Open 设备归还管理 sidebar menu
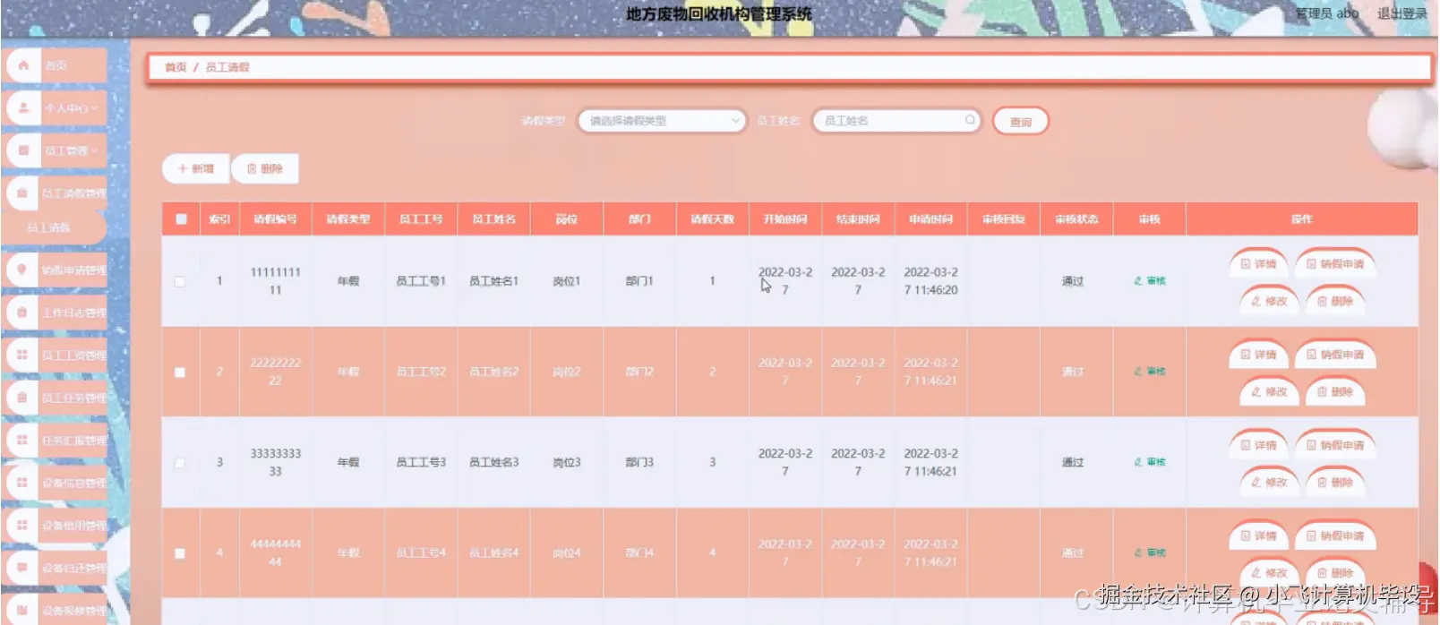Screen dimensions: 1440x625 [x=56, y=568]
